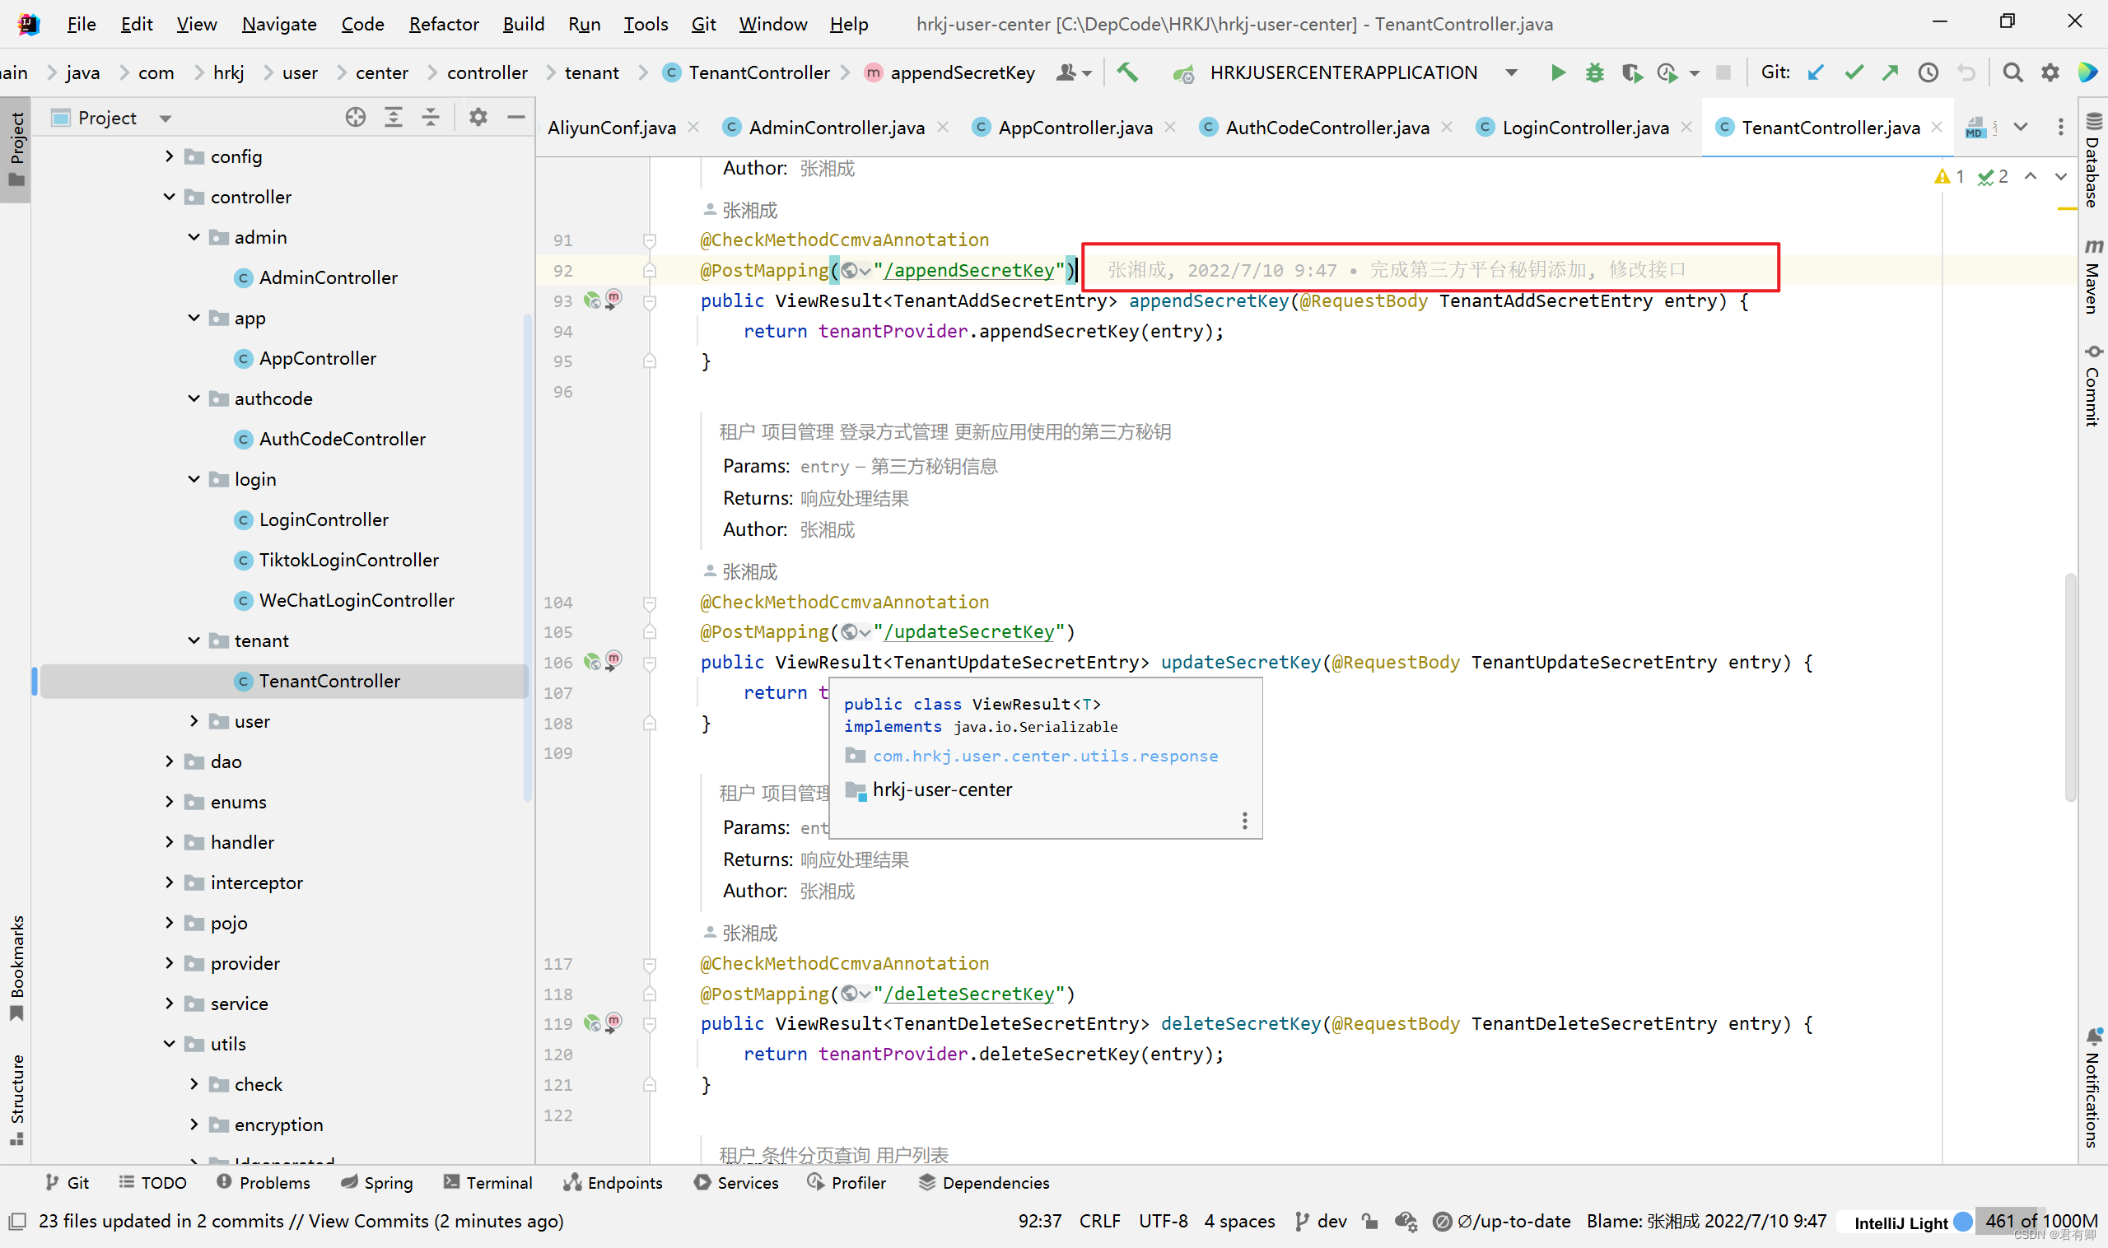Open the Commit tool window
Viewport: 2108px width, 1248px height.
2094,385
